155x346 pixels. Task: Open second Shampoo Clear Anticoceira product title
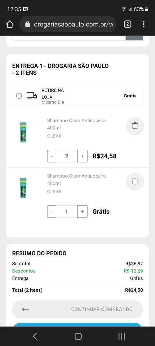tap(76, 179)
